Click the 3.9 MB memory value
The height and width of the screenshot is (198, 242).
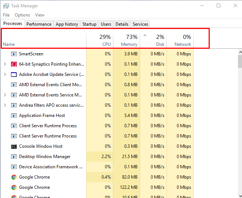131,54
